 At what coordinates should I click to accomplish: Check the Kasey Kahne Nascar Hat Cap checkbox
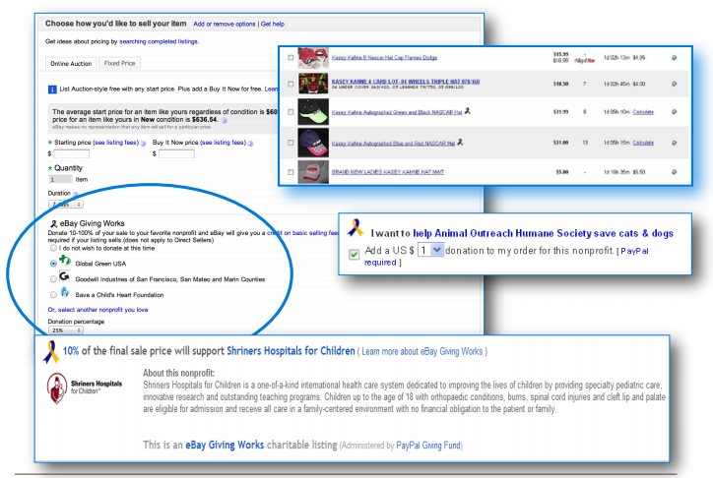coord(291,58)
